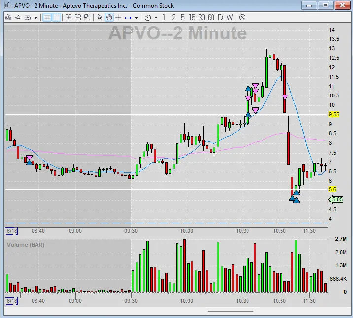353x318 pixels.
Task: Click the chart window icon in title bar
Action: click(x=8, y=5)
